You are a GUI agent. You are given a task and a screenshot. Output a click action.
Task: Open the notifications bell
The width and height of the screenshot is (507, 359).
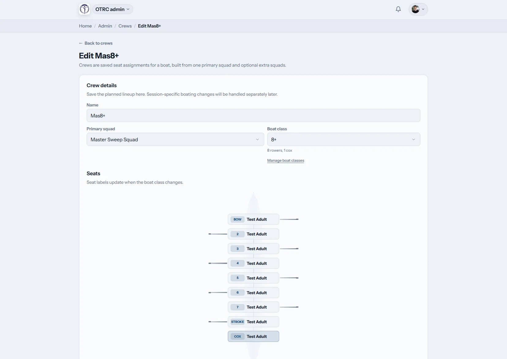point(398,9)
